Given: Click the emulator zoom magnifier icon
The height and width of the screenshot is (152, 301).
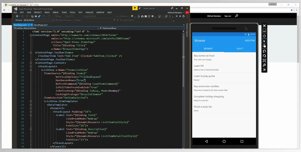Looking at the screenshot, I should click(264, 65).
